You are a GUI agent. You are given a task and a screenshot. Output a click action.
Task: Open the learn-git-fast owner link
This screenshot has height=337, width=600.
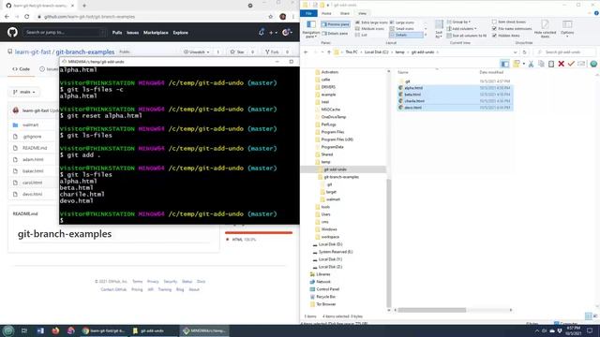tap(33, 52)
